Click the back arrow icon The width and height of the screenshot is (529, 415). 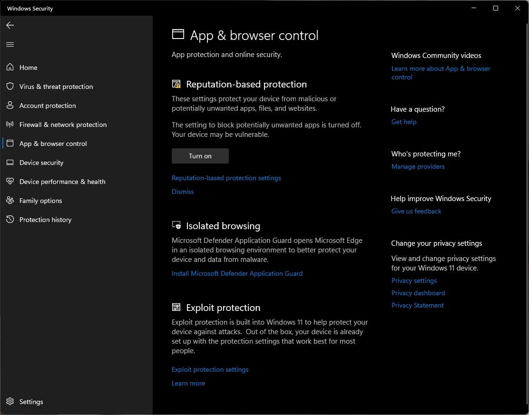pyautogui.click(x=10, y=25)
